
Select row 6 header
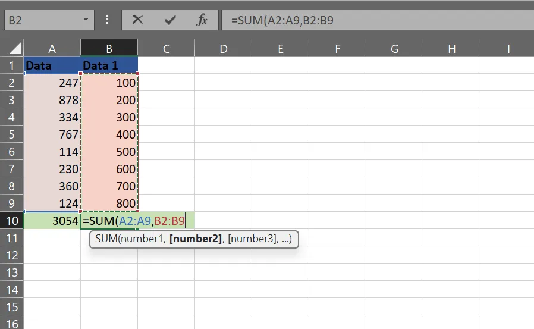click(11, 152)
